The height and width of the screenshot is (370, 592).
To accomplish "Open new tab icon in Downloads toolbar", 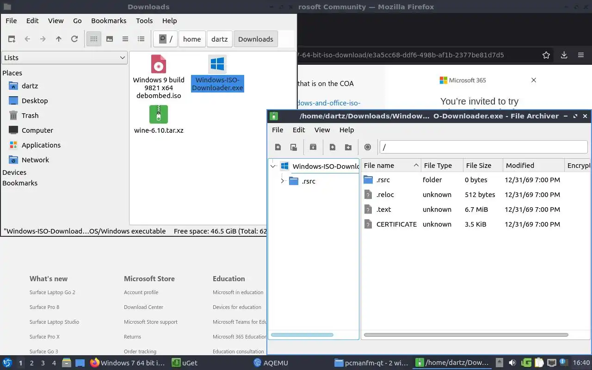I will coord(12,39).
